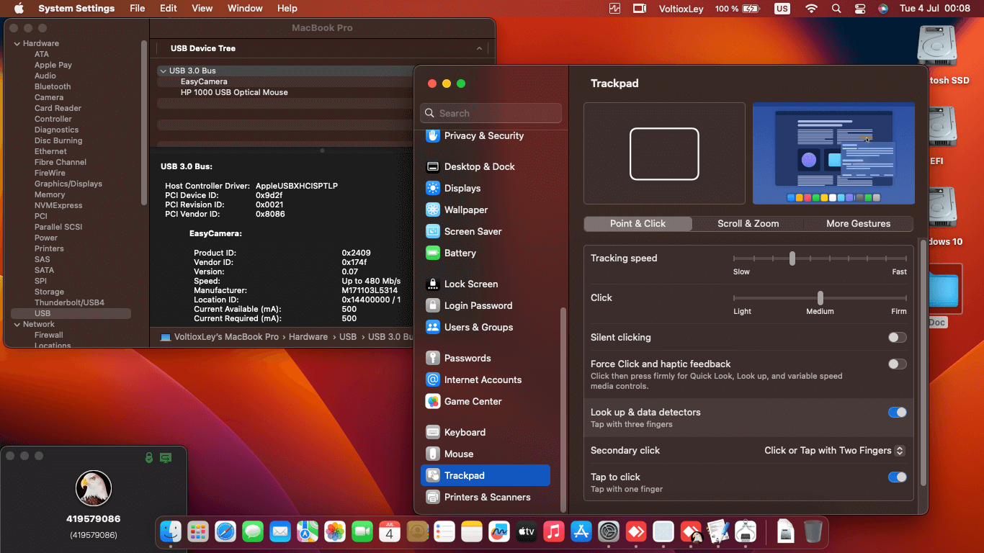
Task: Switch to More Gestures tab
Action: click(858, 223)
